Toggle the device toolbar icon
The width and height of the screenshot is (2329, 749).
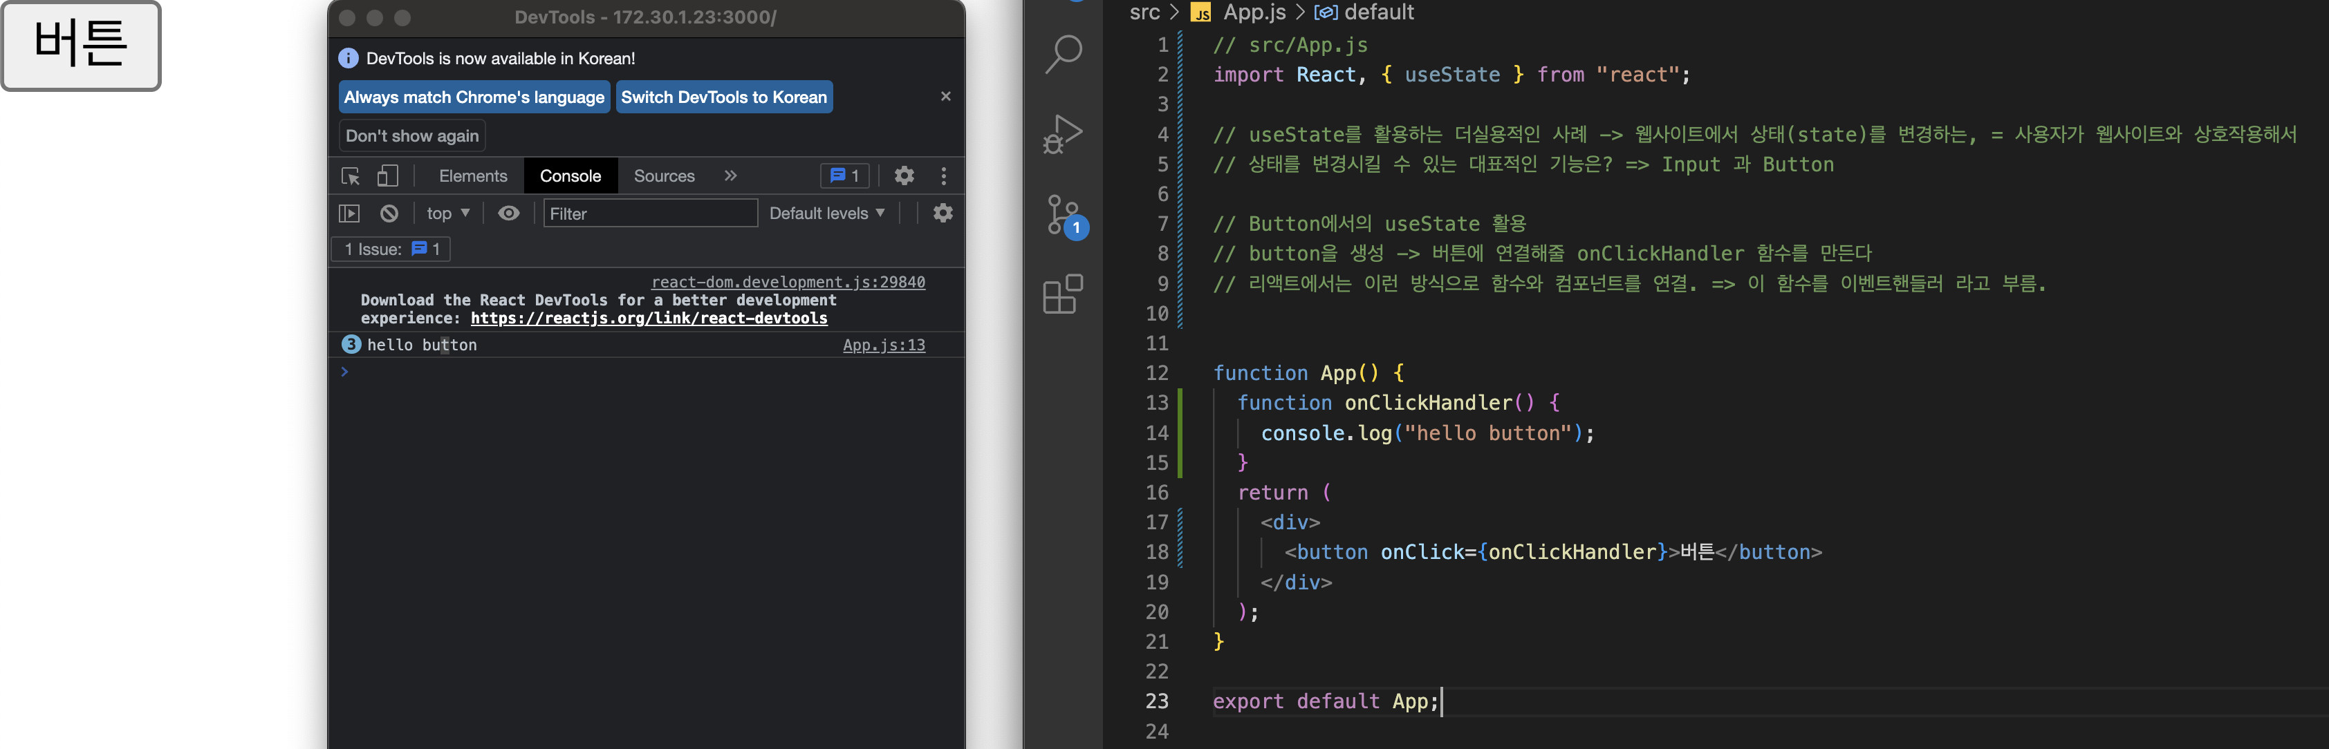tap(388, 176)
